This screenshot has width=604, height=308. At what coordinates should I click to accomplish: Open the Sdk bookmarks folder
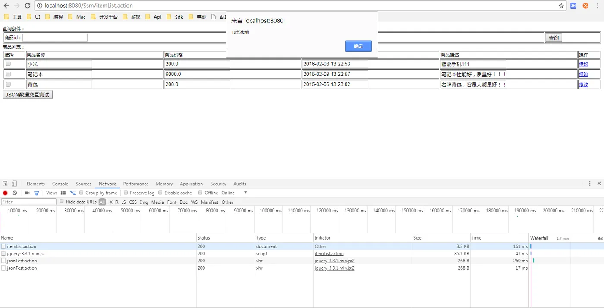(x=175, y=17)
